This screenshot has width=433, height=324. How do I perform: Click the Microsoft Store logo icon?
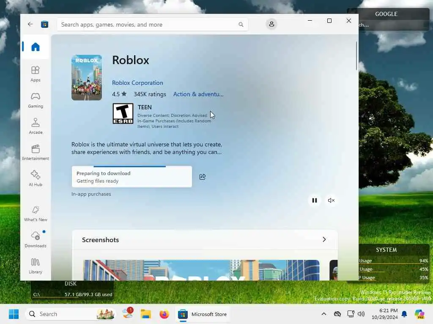tap(44, 24)
